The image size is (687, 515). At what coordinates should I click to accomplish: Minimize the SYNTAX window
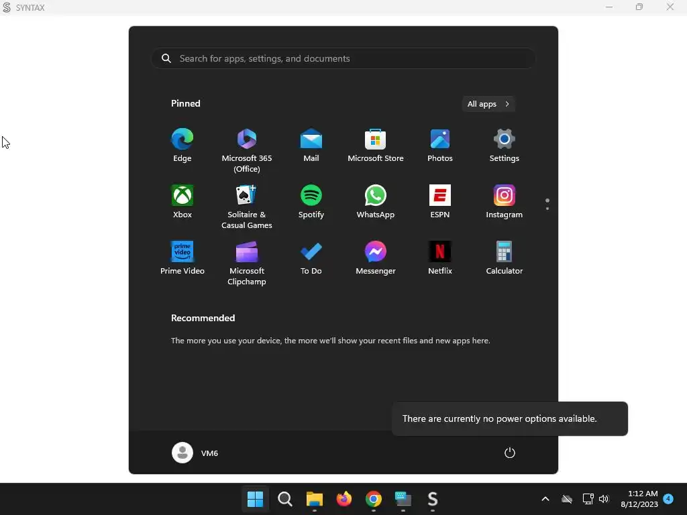pyautogui.click(x=609, y=7)
